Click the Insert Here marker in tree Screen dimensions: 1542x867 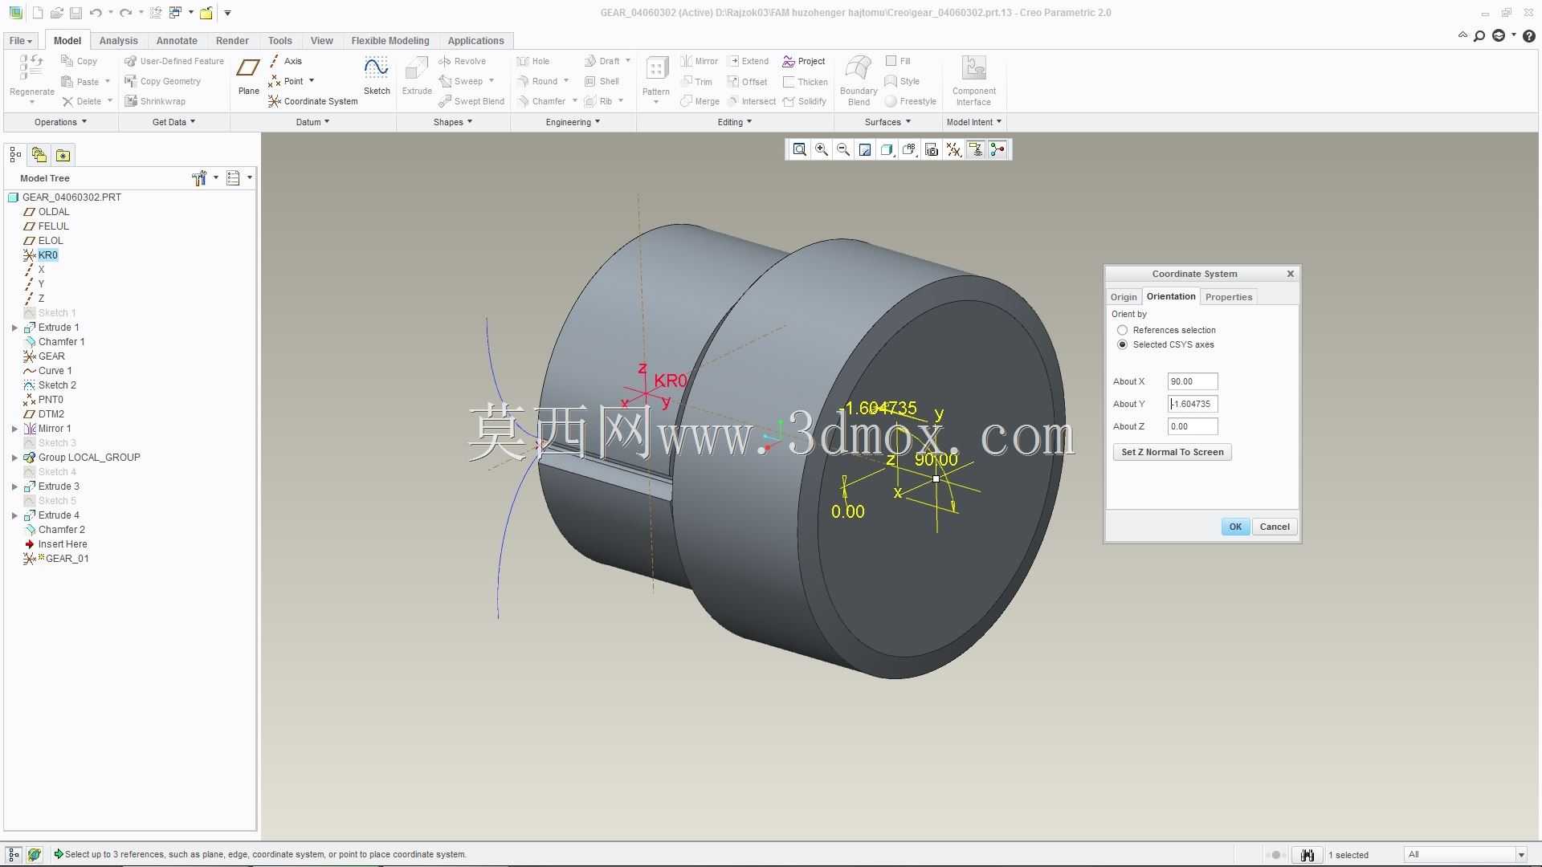[62, 544]
